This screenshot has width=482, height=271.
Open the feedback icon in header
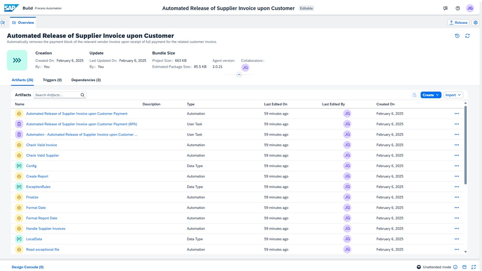445,8
